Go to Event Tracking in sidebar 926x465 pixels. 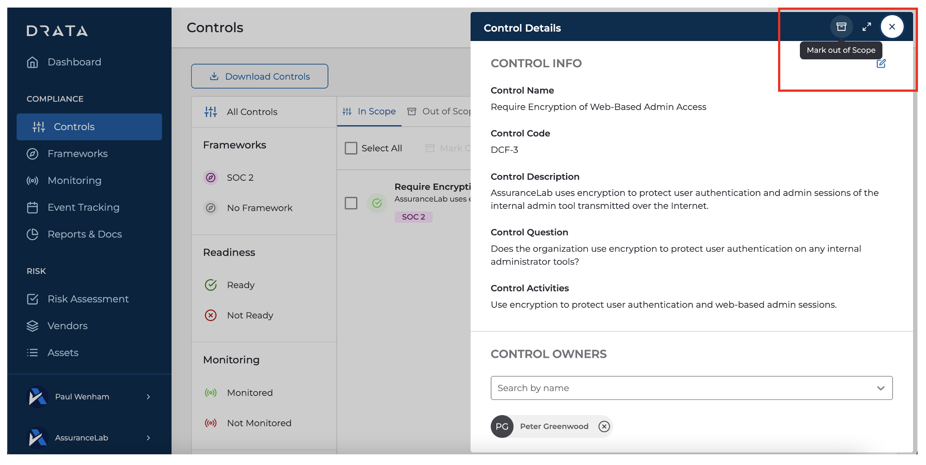point(83,207)
